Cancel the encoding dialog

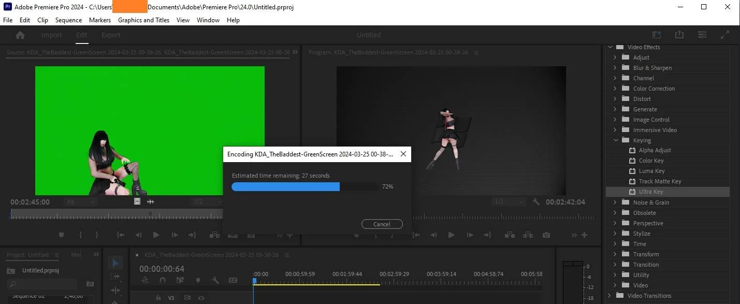(x=382, y=224)
